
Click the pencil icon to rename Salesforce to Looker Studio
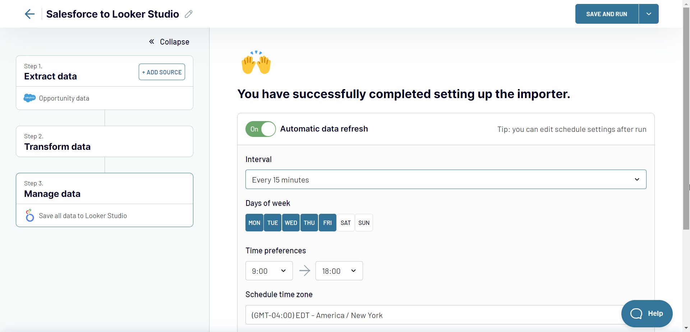coord(188,14)
